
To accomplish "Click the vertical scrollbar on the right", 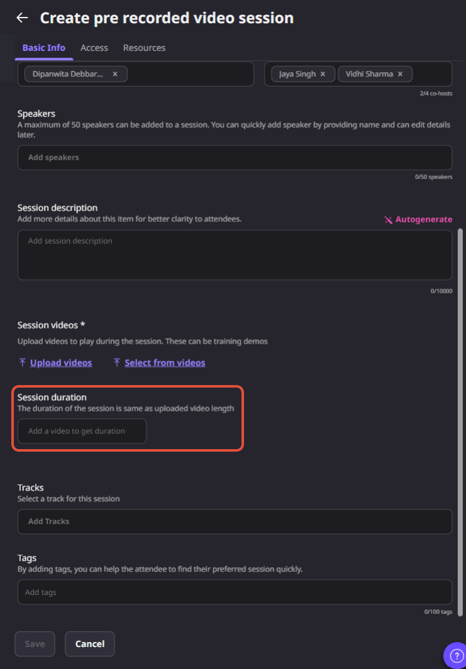I will coord(460,422).
